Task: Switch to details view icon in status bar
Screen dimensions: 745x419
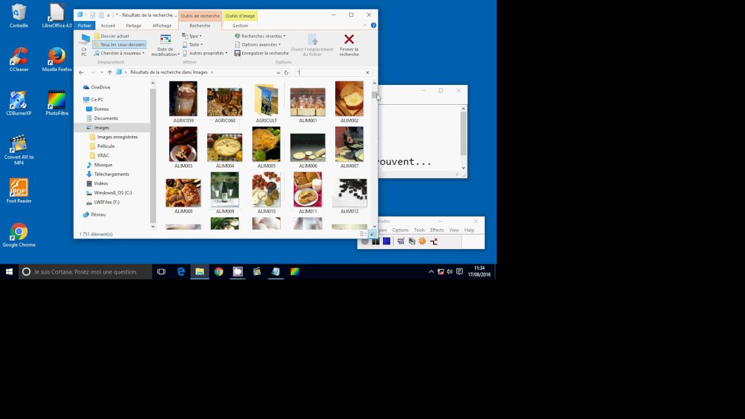Action: [x=364, y=234]
